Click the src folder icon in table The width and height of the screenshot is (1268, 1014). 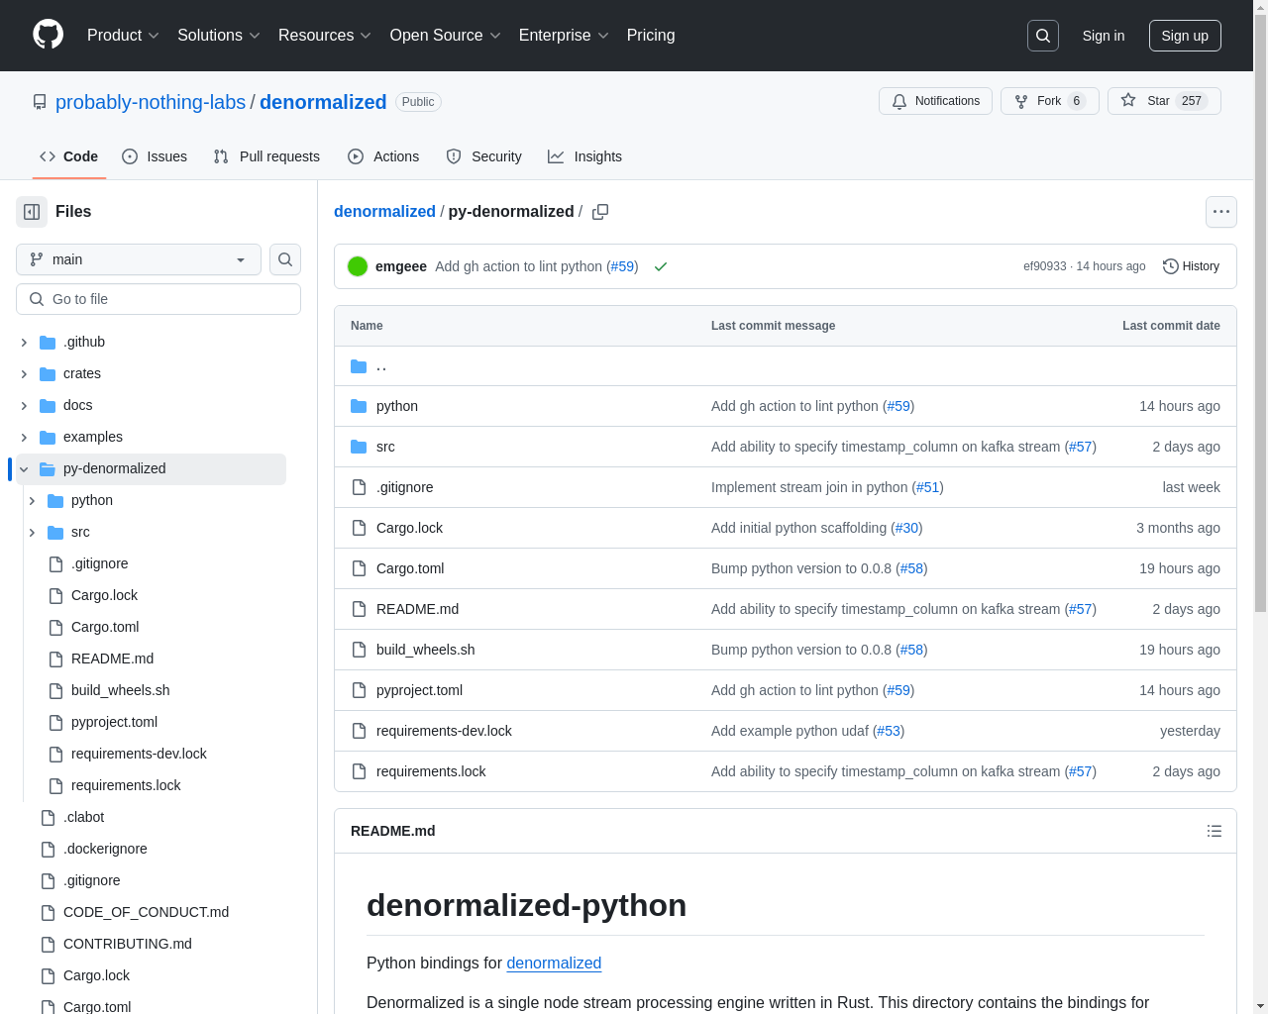click(359, 447)
